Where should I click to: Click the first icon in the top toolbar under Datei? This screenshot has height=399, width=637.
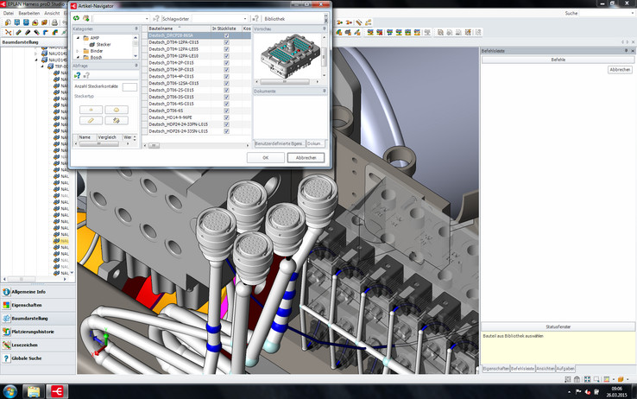click(x=8, y=22)
